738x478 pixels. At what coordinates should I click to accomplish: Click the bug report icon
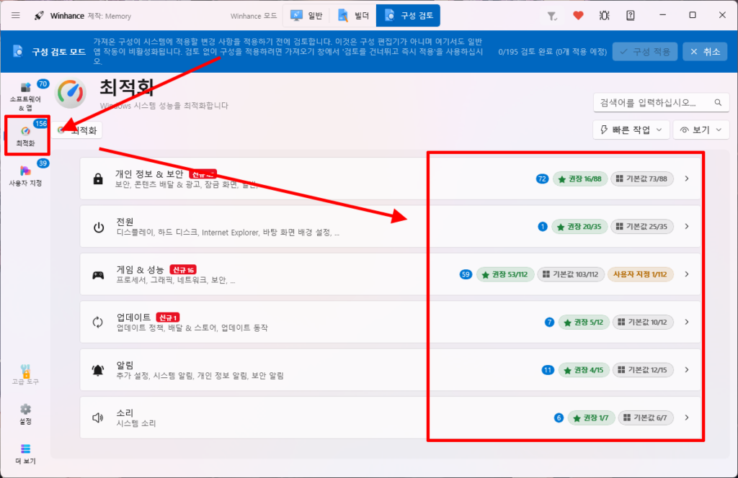(605, 16)
